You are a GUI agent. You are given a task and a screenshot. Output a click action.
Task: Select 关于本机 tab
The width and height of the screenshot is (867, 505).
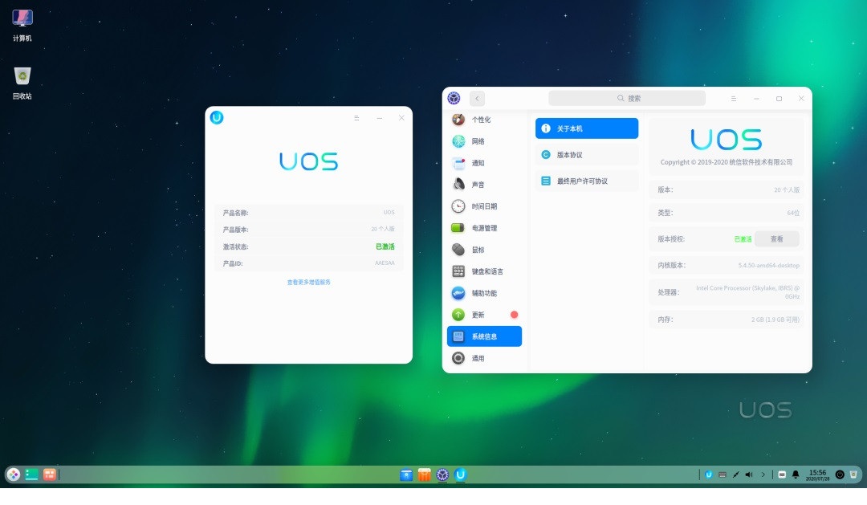coord(587,128)
